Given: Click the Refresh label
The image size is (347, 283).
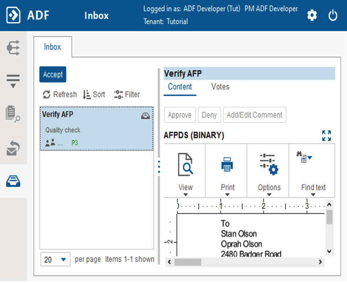Looking at the screenshot, I should tap(65, 95).
